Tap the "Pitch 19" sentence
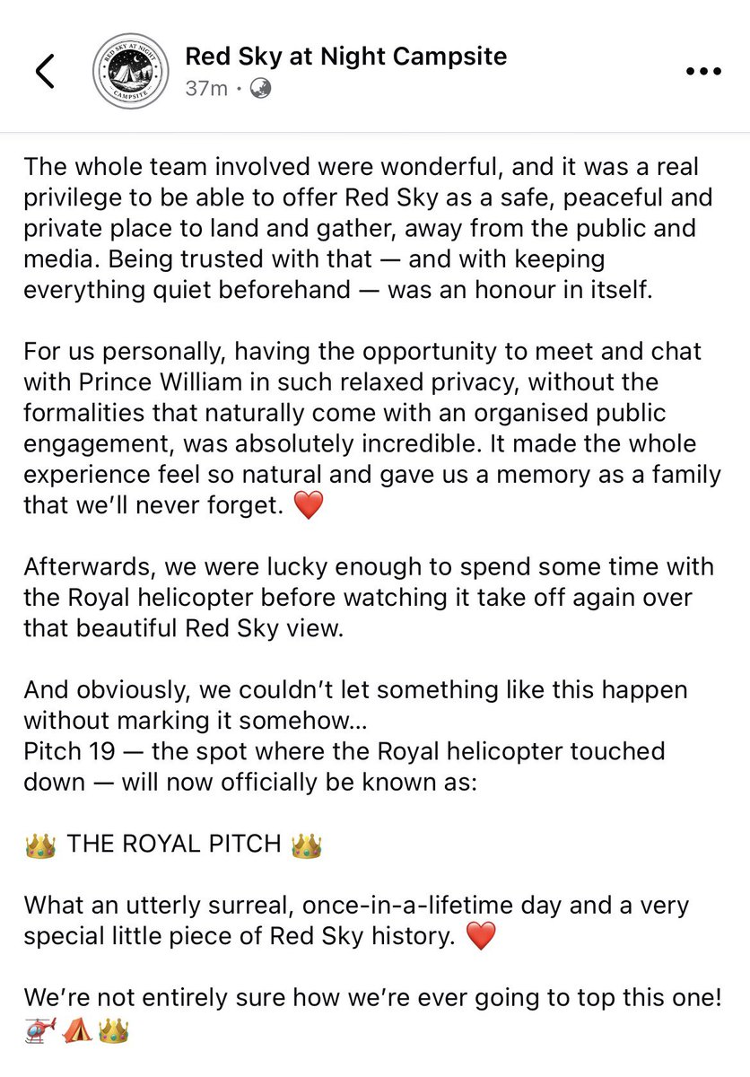This screenshot has height=1077, width=750. pyautogui.click(x=344, y=765)
